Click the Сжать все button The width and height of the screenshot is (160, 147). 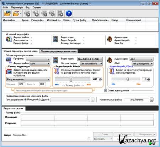[123, 134]
